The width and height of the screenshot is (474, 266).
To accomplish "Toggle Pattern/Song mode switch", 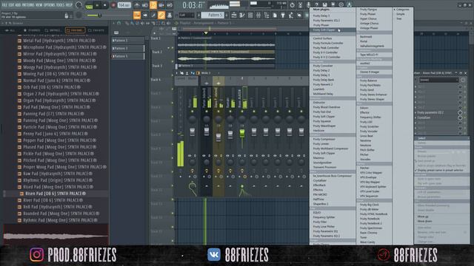I will (x=89, y=5).
